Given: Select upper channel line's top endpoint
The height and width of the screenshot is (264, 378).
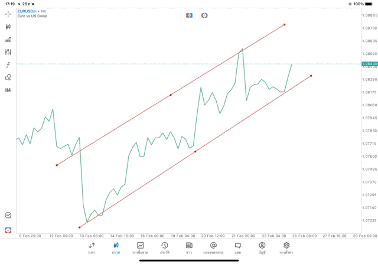Looking at the screenshot, I should point(284,25).
